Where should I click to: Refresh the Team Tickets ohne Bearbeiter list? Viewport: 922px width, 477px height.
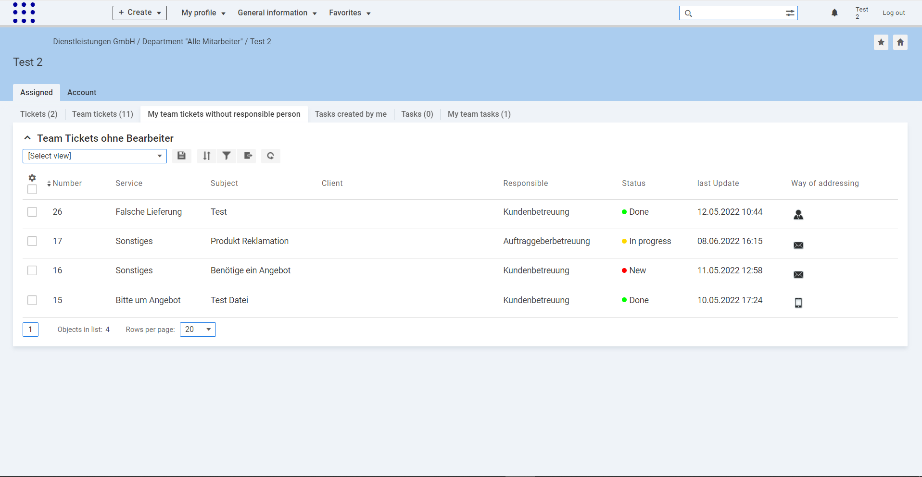click(x=270, y=156)
